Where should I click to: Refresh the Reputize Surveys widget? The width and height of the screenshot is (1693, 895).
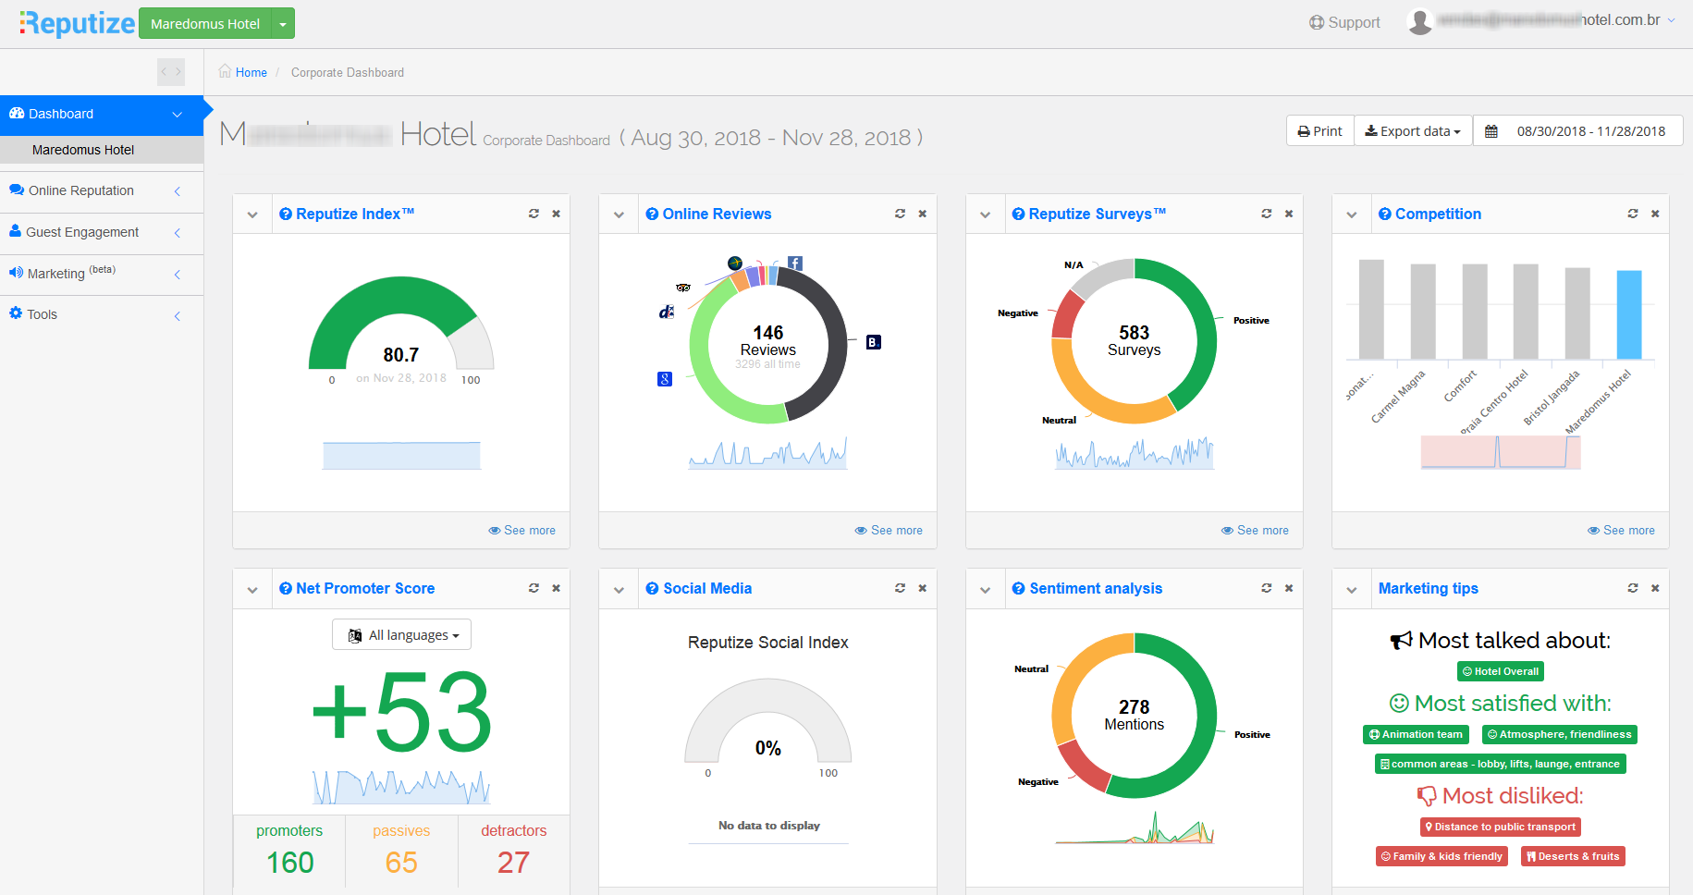pos(1267,214)
